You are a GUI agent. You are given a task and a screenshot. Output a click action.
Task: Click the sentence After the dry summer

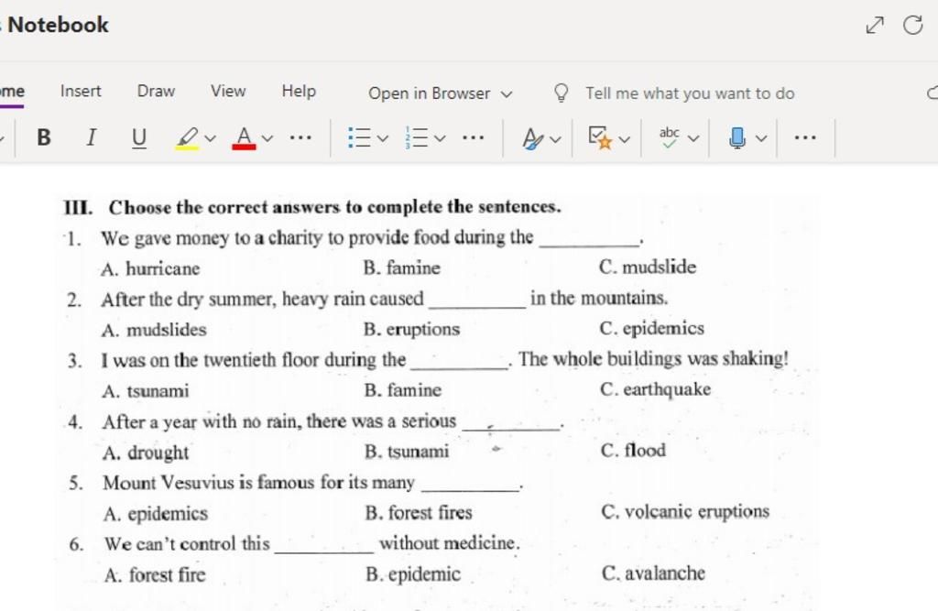point(385,299)
